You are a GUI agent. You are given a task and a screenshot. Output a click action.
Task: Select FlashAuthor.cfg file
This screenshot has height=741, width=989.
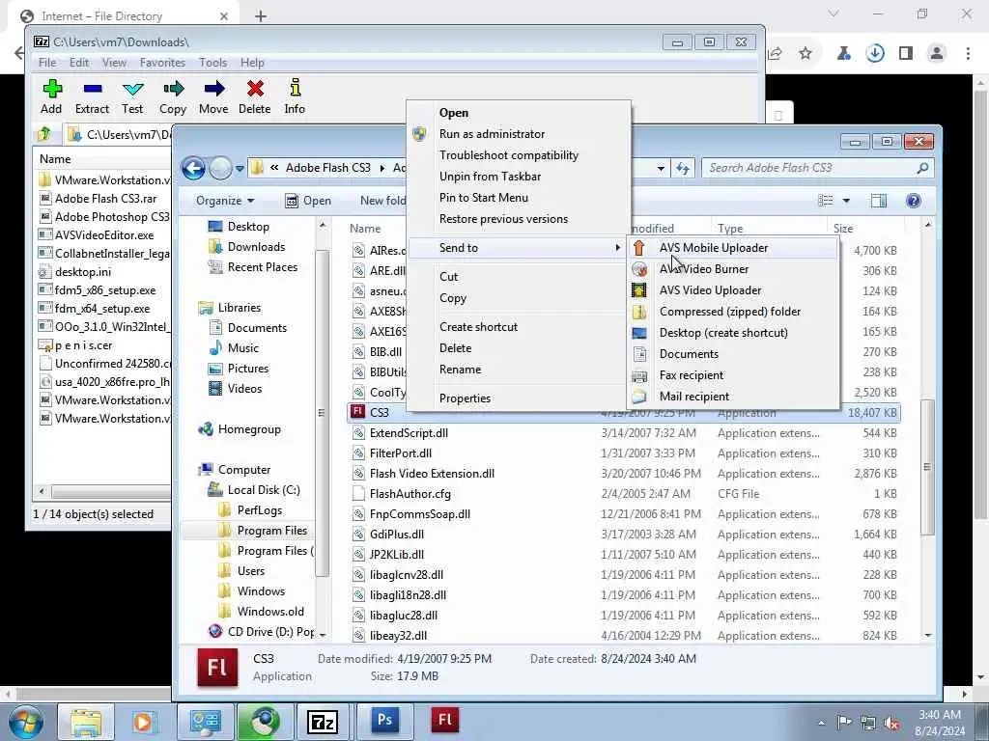pos(410,494)
